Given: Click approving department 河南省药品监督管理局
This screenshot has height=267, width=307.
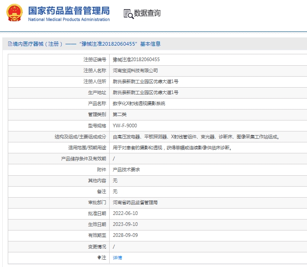Looking at the screenshot, I should coord(135,203).
